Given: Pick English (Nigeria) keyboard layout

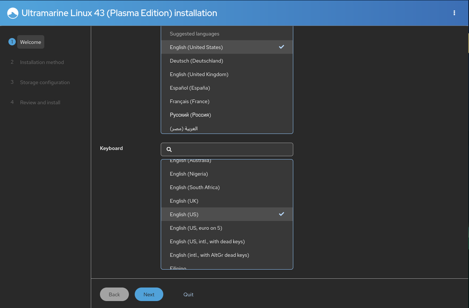Looking at the screenshot, I should pyautogui.click(x=189, y=174).
